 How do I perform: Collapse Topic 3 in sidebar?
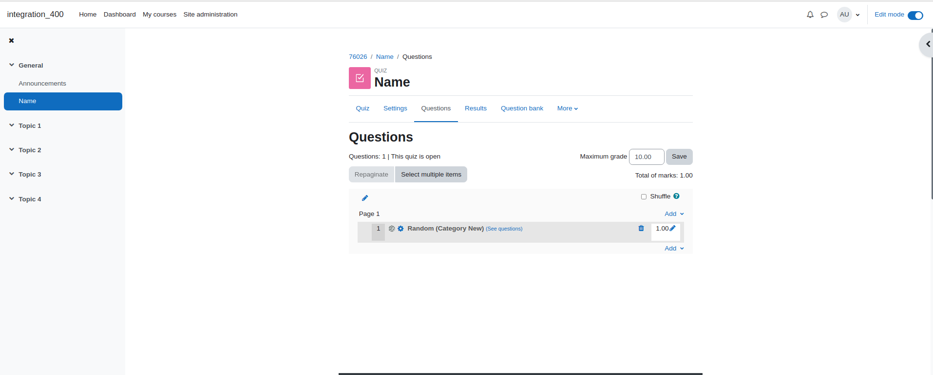(x=12, y=174)
